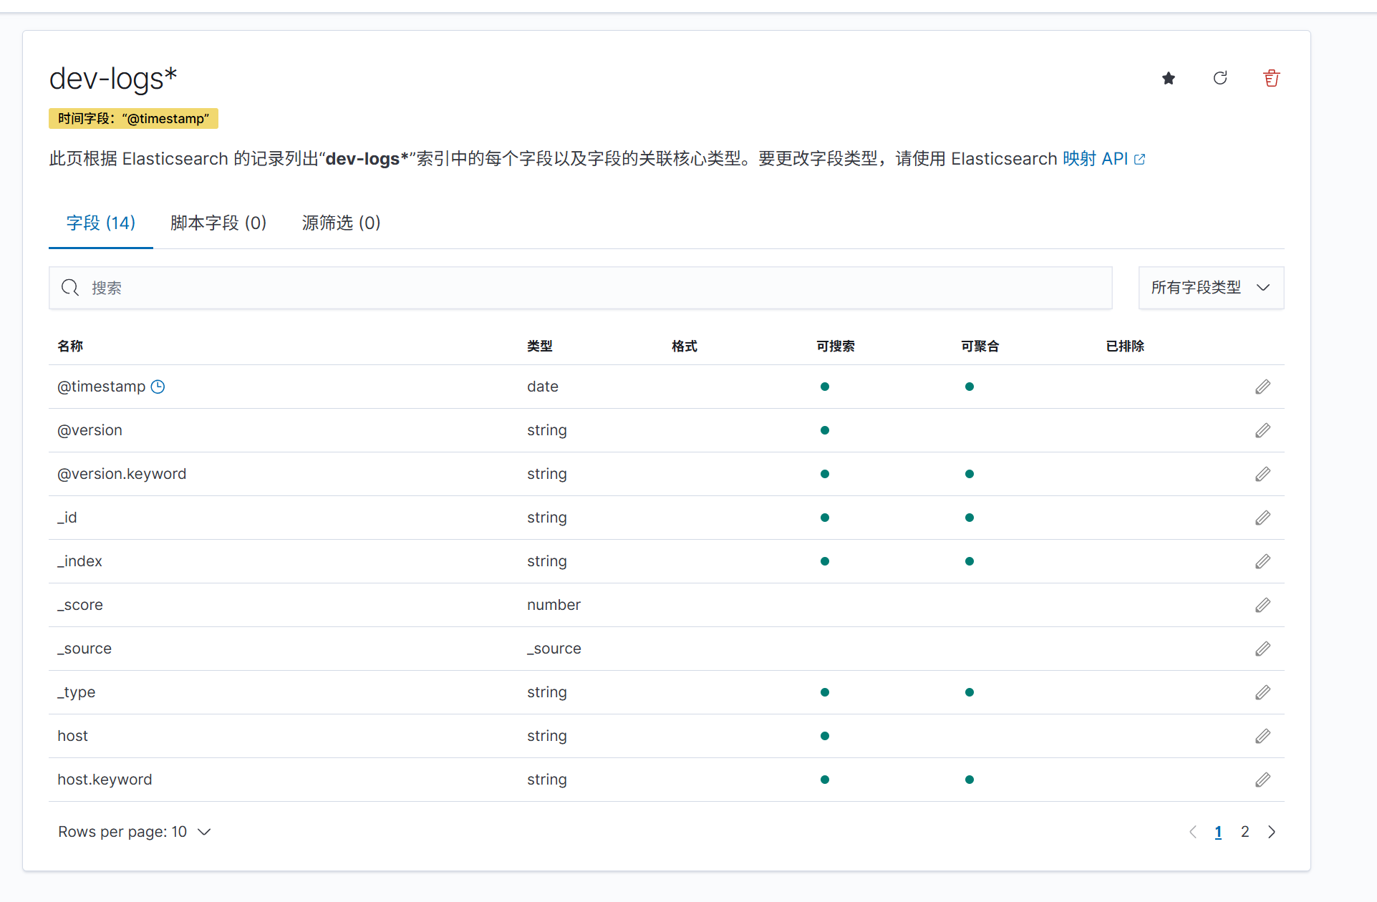Screen dimensions: 1377x902
Task: Go to next page arrow
Action: (x=1272, y=832)
